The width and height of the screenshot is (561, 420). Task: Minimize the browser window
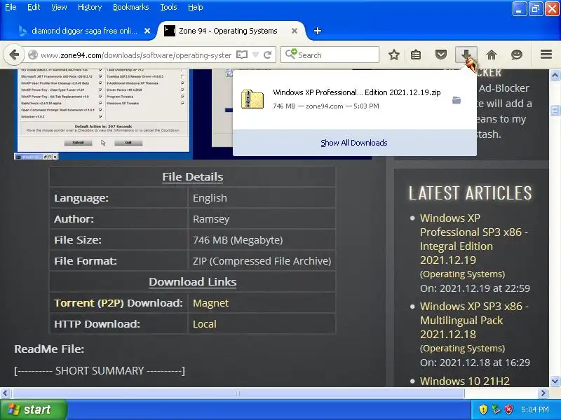pos(519,8)
